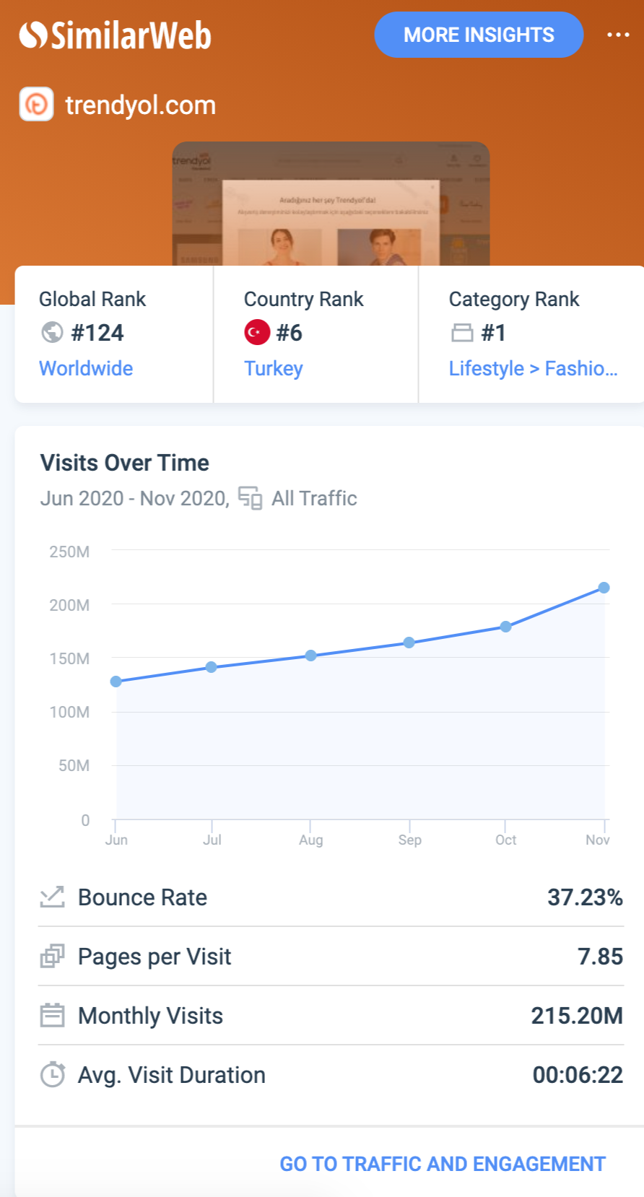Select the Oct data point on chart
This screenshot has width=644, height=1197.
[505, 627]
